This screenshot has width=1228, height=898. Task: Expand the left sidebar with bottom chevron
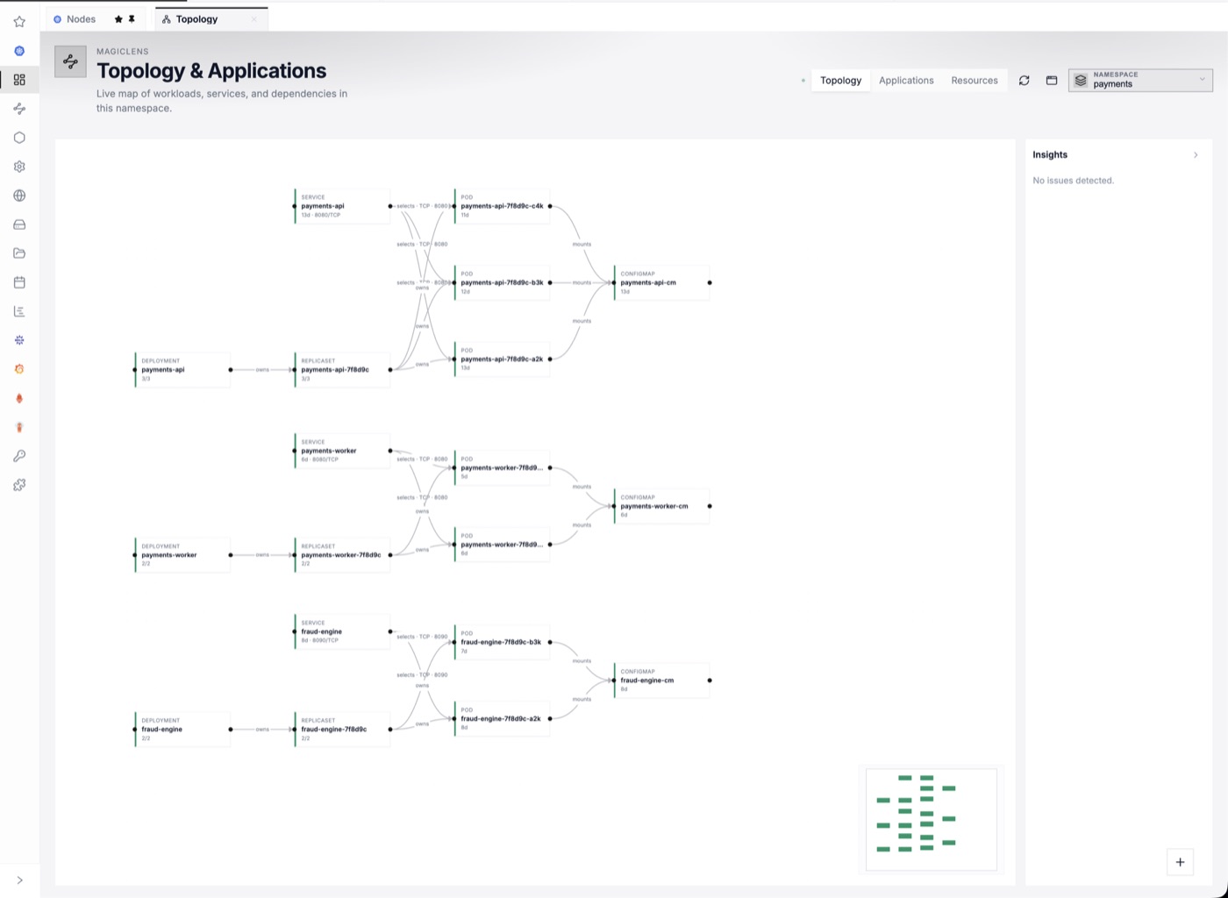coord(19,880)
